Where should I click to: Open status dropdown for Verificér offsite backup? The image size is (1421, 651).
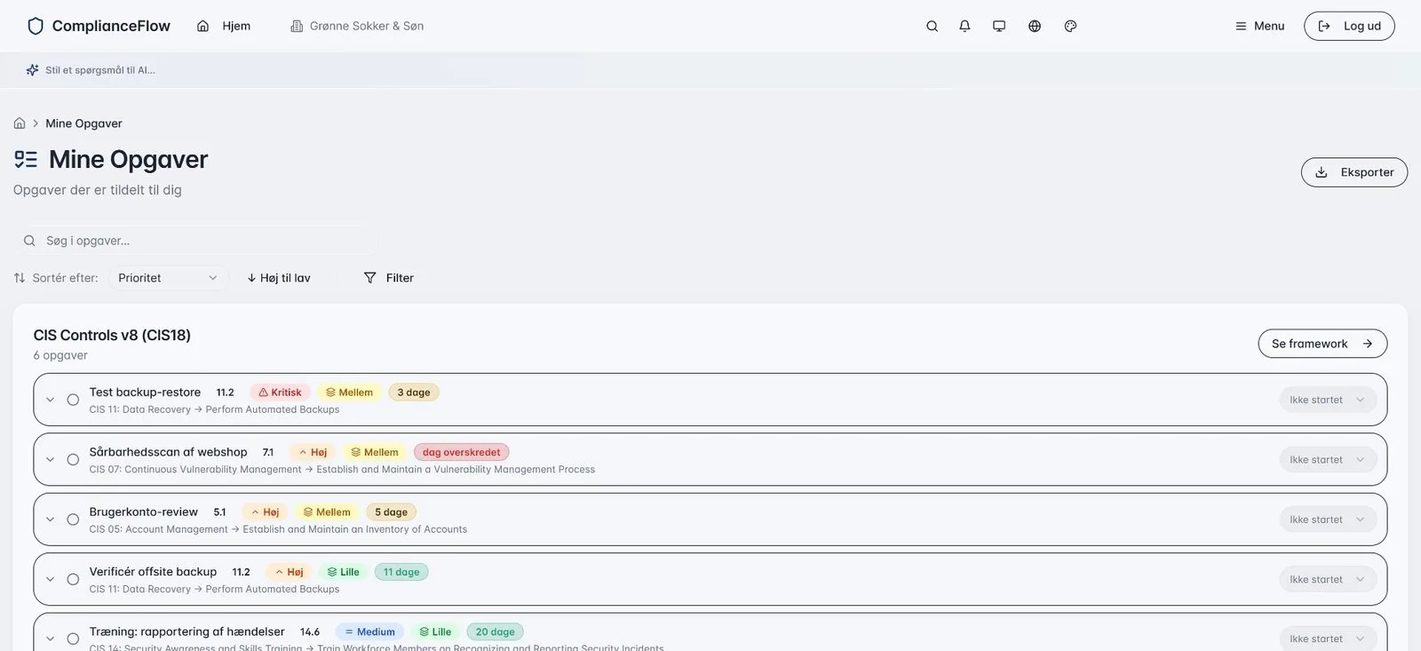[x=1328, y=579]
